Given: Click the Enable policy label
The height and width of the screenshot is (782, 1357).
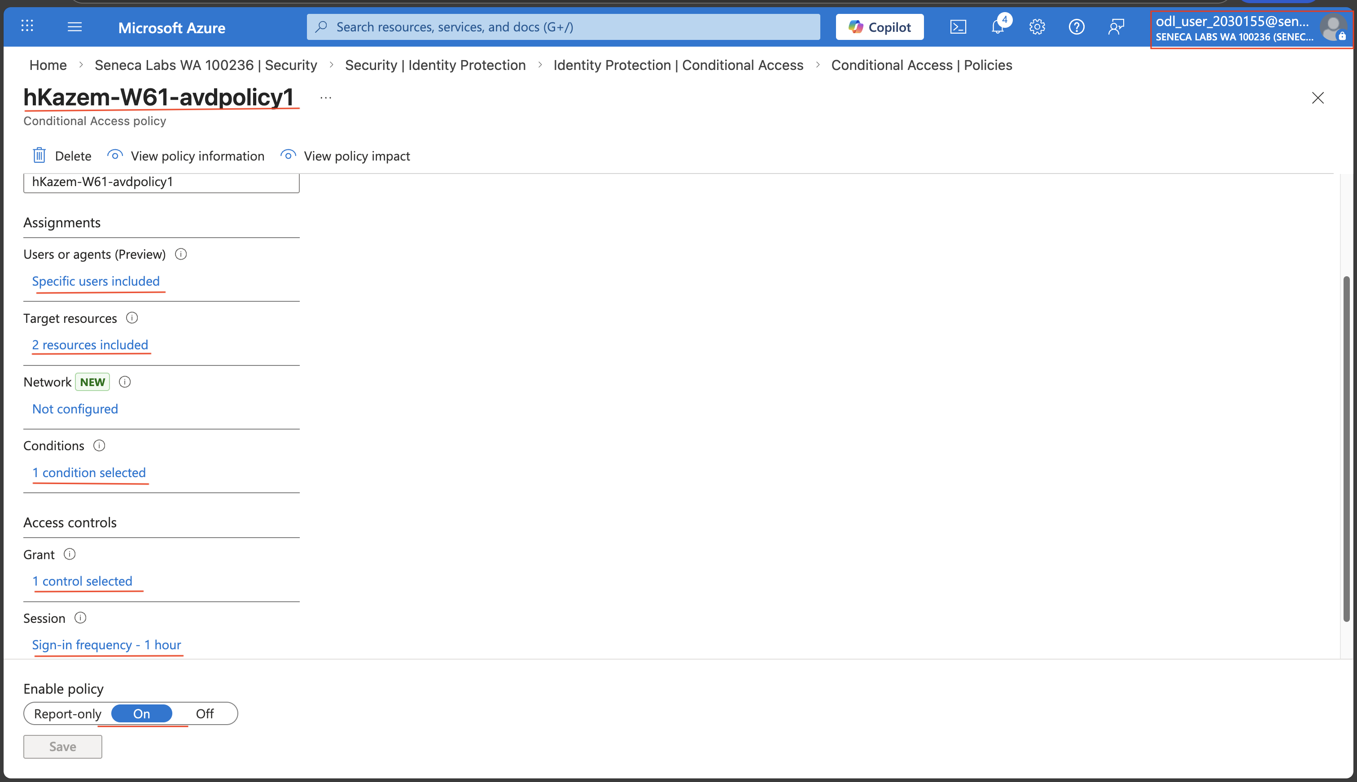Looking at the screenshot, I should pos(63,689).
